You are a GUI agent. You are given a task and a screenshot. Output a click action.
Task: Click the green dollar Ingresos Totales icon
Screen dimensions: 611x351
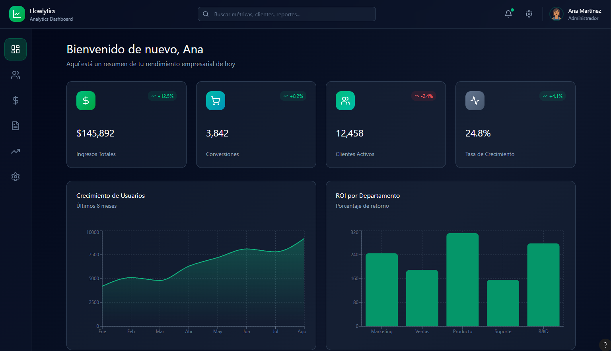[86, 101]
